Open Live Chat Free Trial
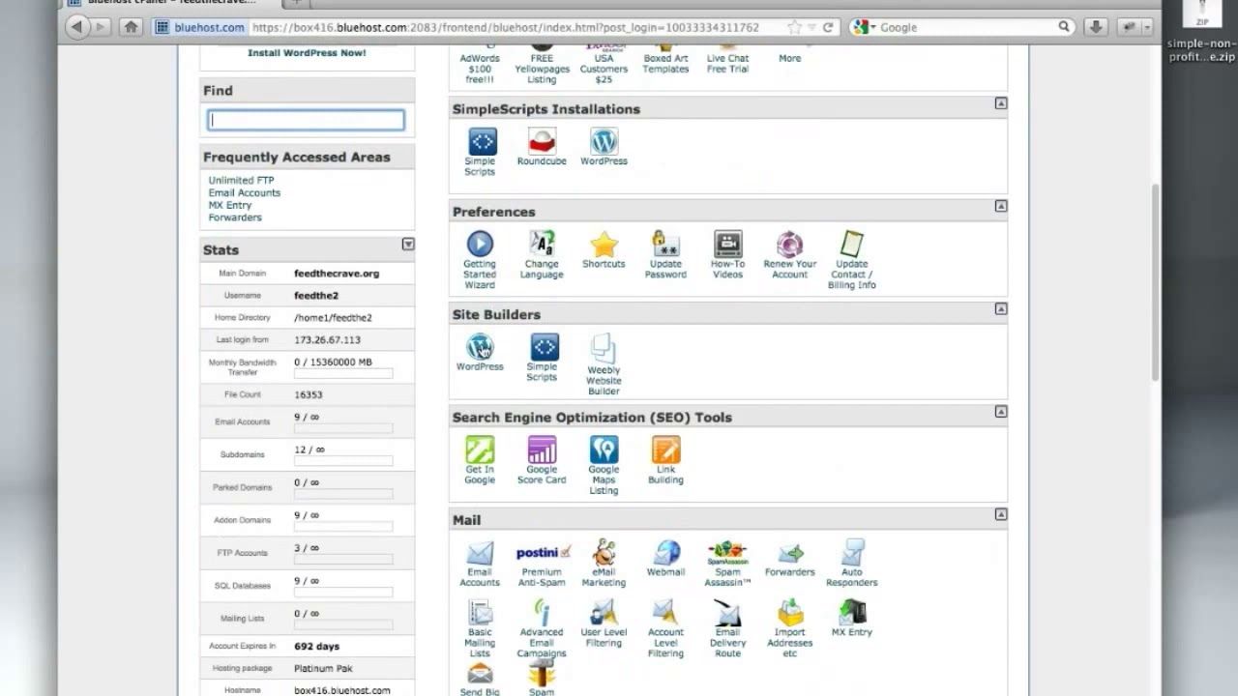Screen dimensions: 1238x696 [x=727, y=59]
